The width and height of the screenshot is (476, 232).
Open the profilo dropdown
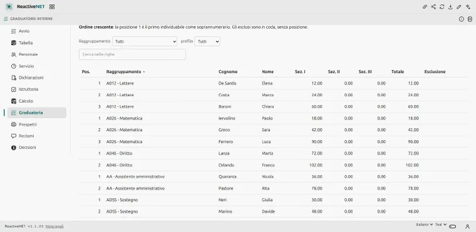pos(207,41)
